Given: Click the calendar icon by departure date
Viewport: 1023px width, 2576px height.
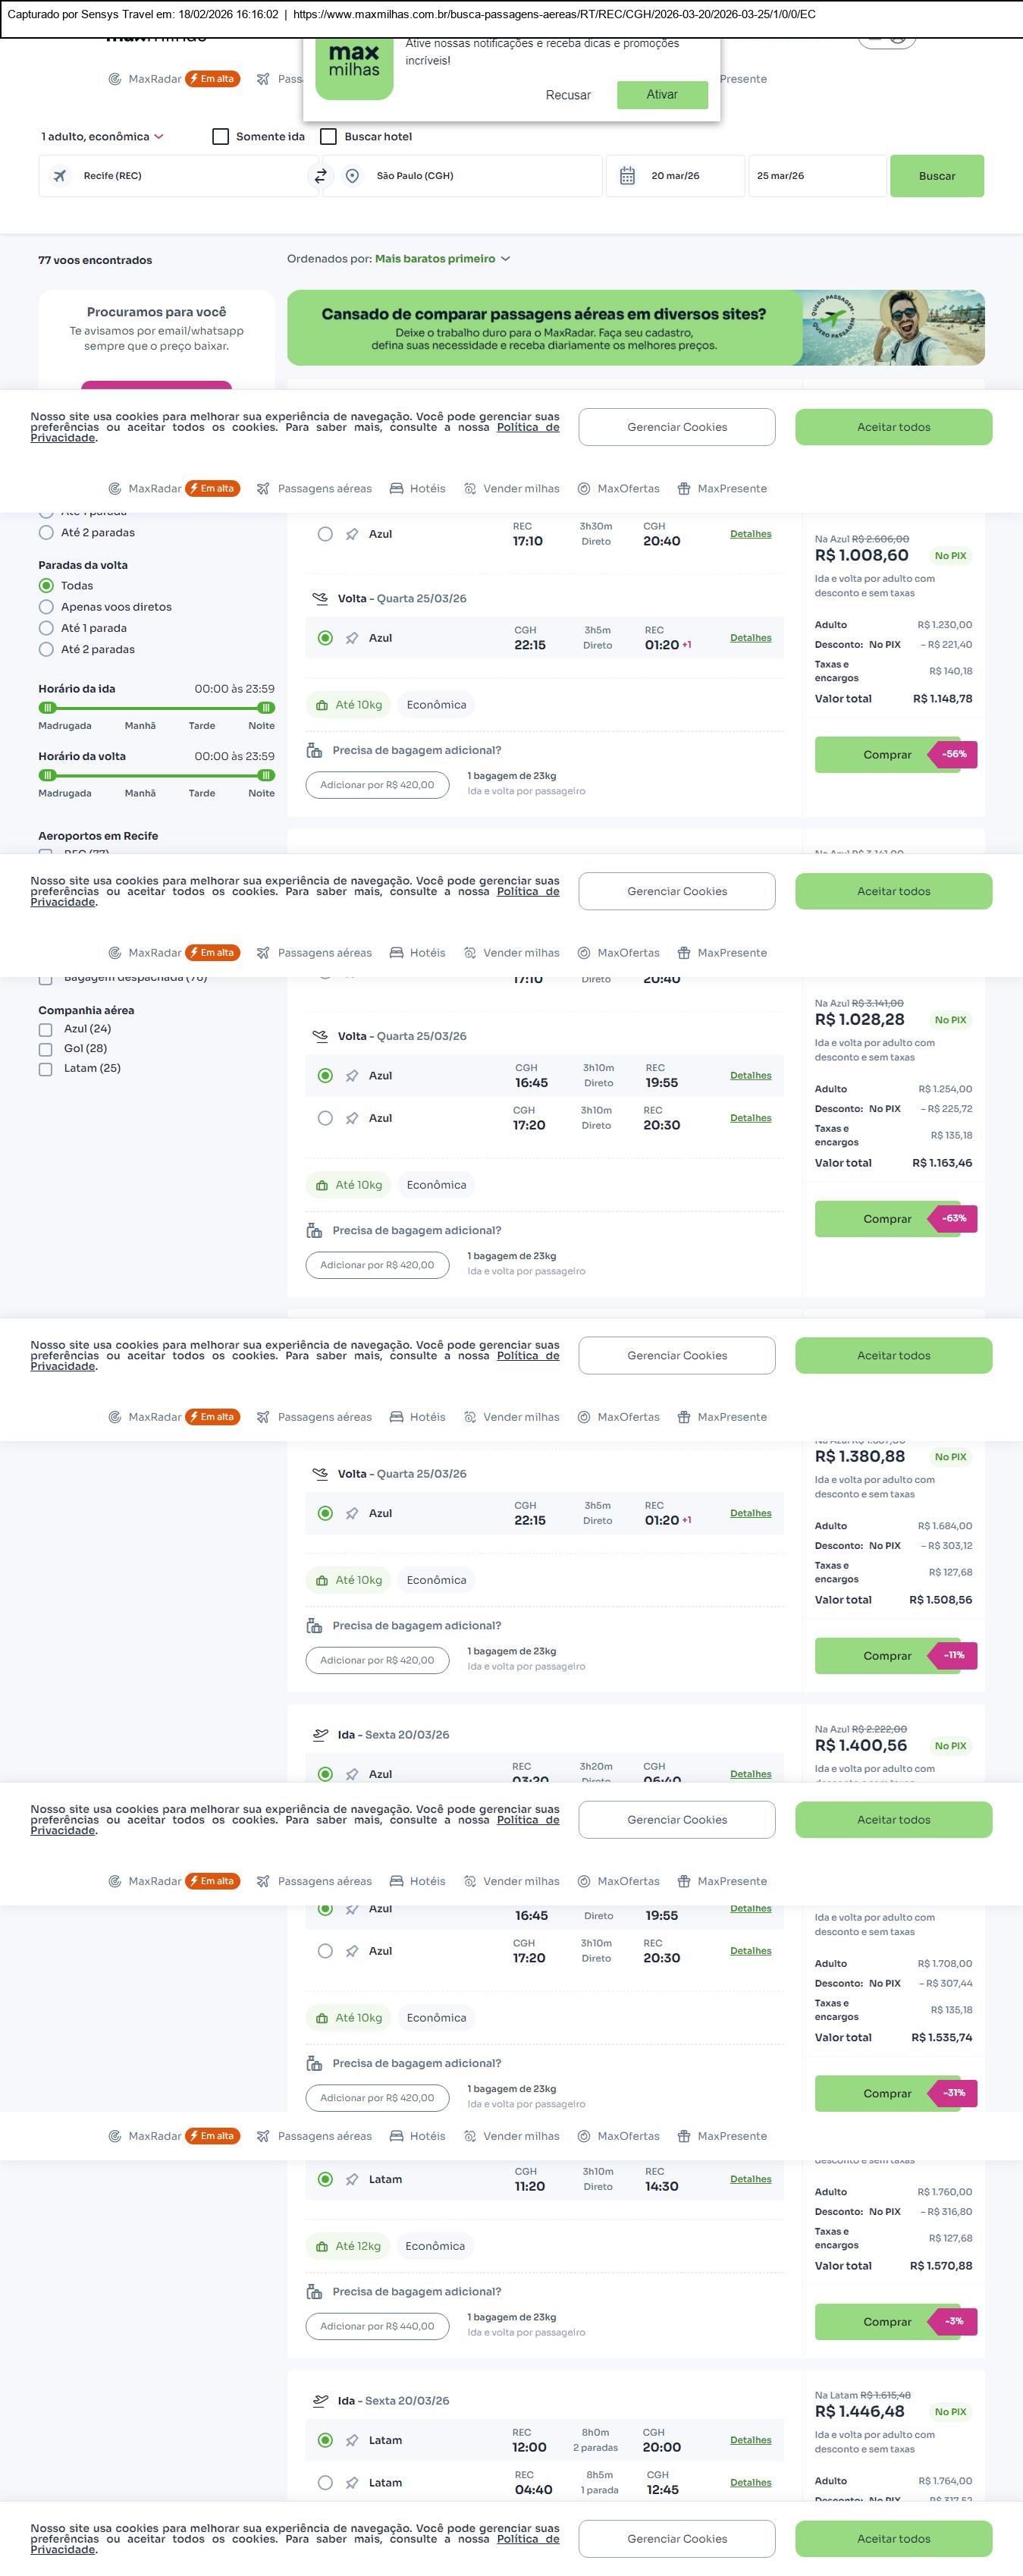Looking at the screenshot, I should coord(627,176).
